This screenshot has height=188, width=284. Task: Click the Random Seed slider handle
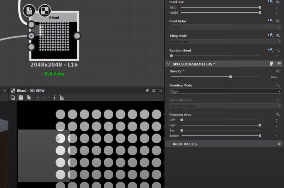(x=171, y=56)
